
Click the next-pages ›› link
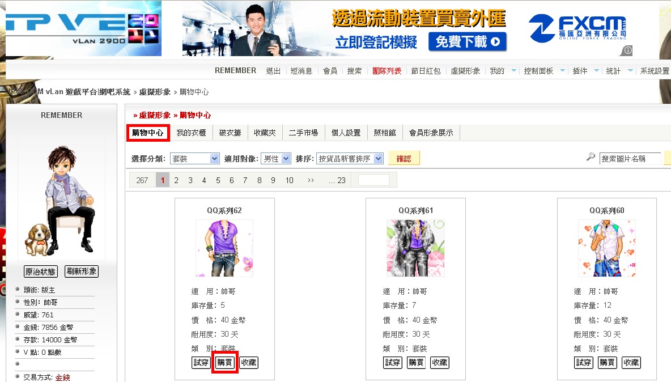(311, 181)
